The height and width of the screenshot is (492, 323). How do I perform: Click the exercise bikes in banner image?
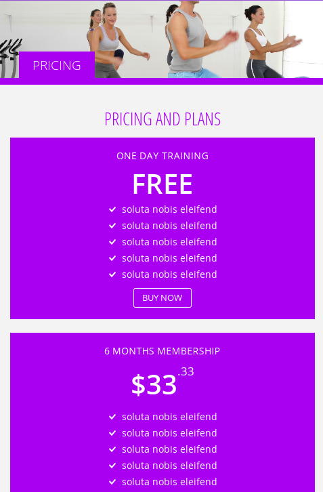(9, 58)
